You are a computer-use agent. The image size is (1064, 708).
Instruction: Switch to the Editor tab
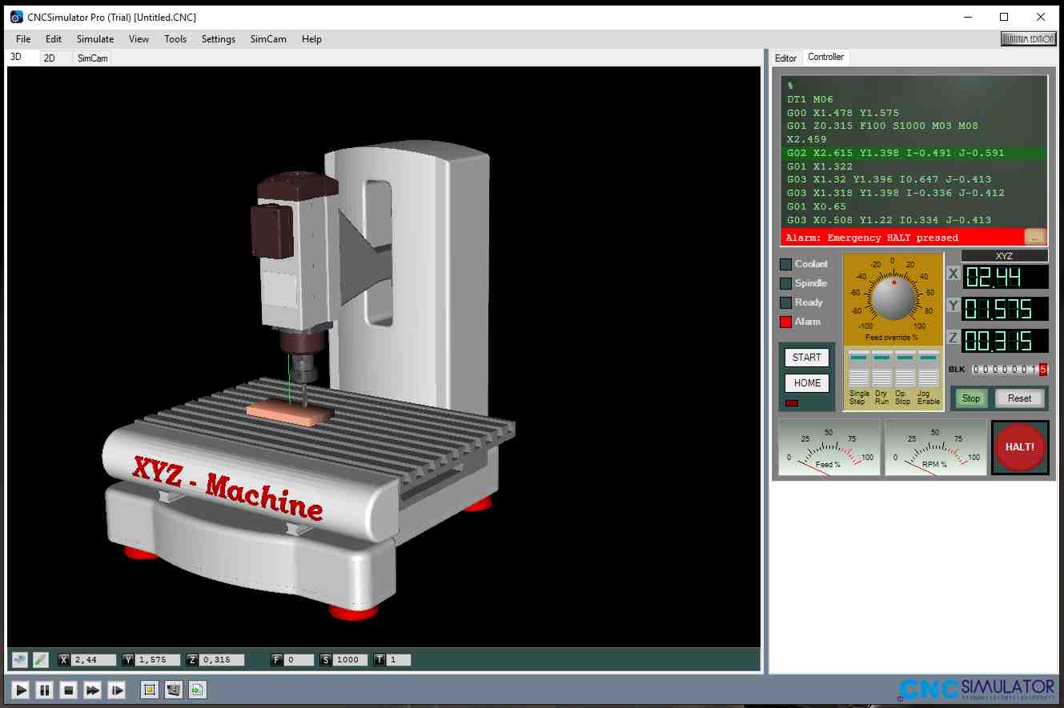click(785, 58)
